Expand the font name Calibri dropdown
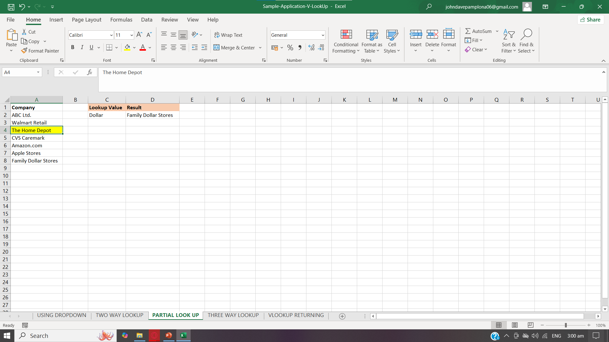 coord(111,35)
